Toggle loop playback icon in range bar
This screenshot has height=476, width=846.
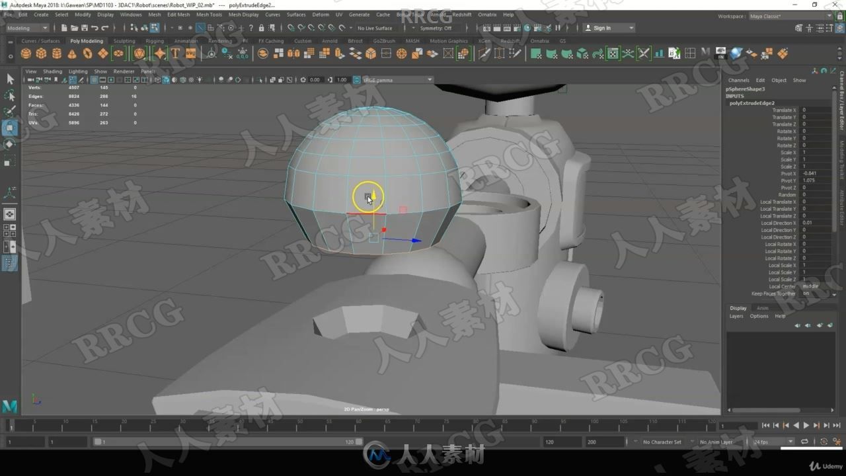tap(804, 442)
